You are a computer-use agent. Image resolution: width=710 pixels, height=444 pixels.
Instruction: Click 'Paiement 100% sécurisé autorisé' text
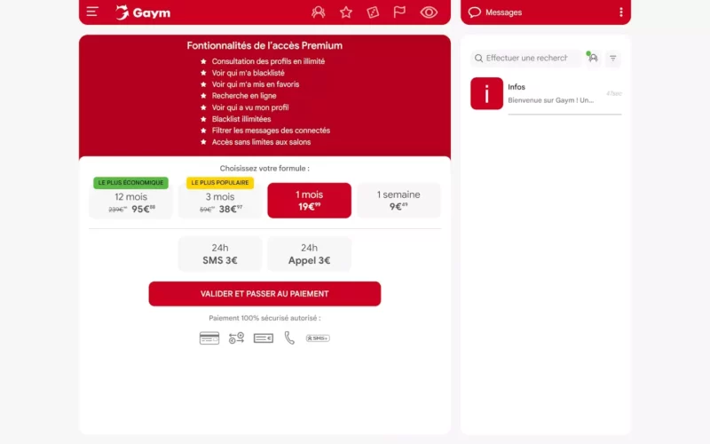[x=264, y=318]
